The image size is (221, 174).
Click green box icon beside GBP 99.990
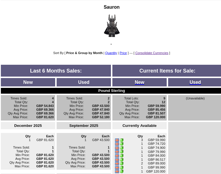tap(122, 167)
